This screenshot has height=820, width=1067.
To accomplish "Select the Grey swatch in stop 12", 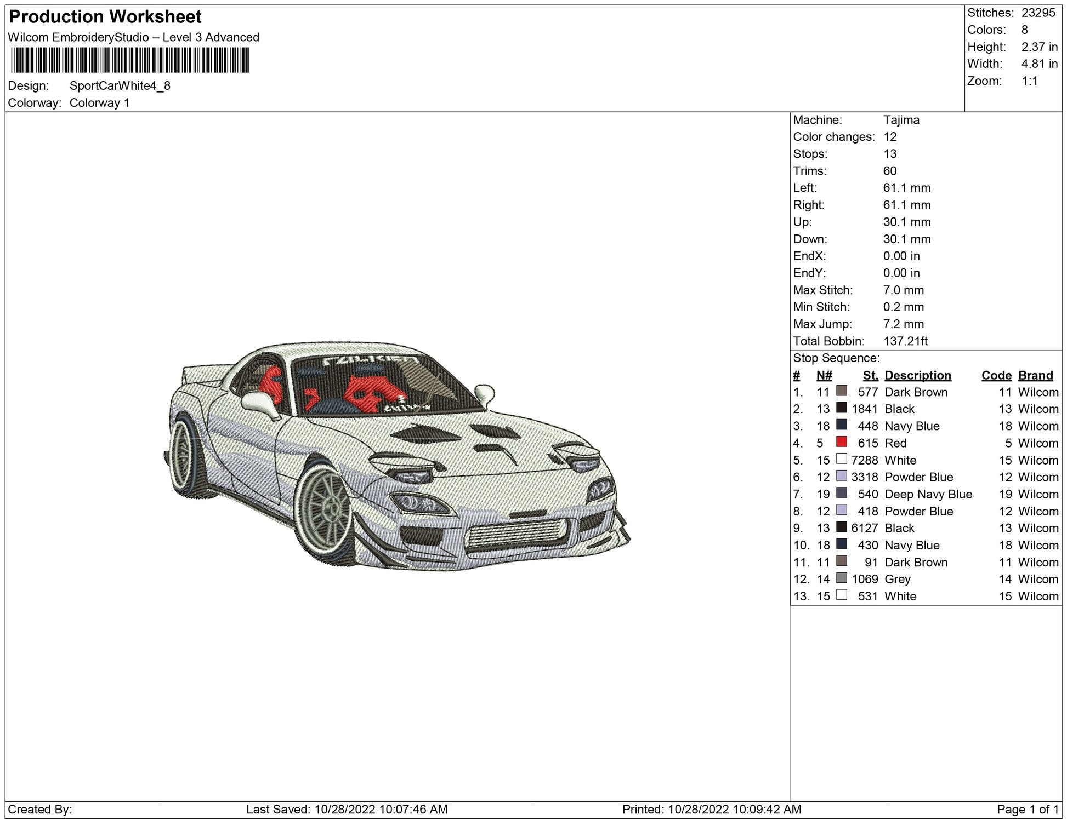I will (x=841, y=578).
